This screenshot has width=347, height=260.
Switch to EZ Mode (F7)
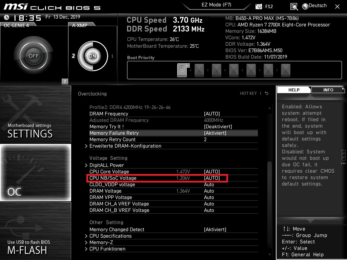click(x=217, y=5)
